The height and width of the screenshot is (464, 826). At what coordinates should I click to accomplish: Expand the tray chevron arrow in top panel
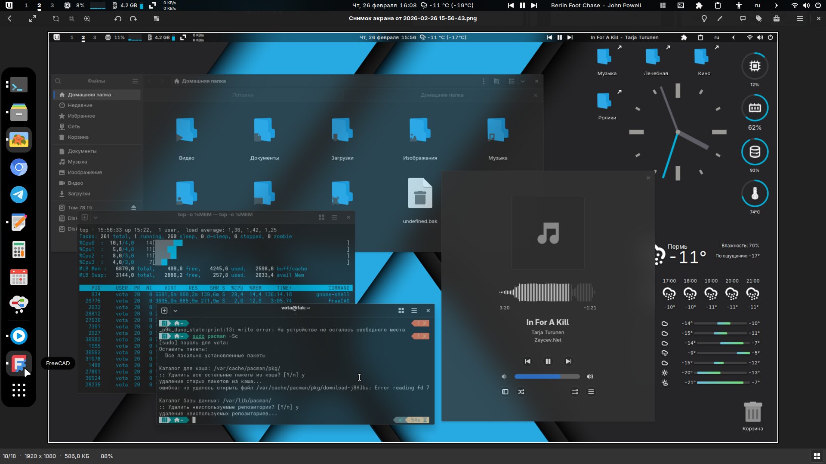tap(776, 6)
